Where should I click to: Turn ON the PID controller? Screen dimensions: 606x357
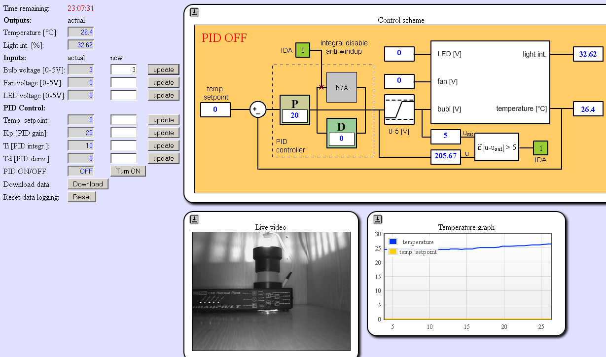coord(128,171)
